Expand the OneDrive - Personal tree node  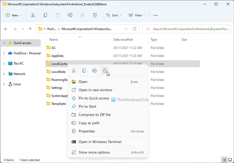pos(4,53)
